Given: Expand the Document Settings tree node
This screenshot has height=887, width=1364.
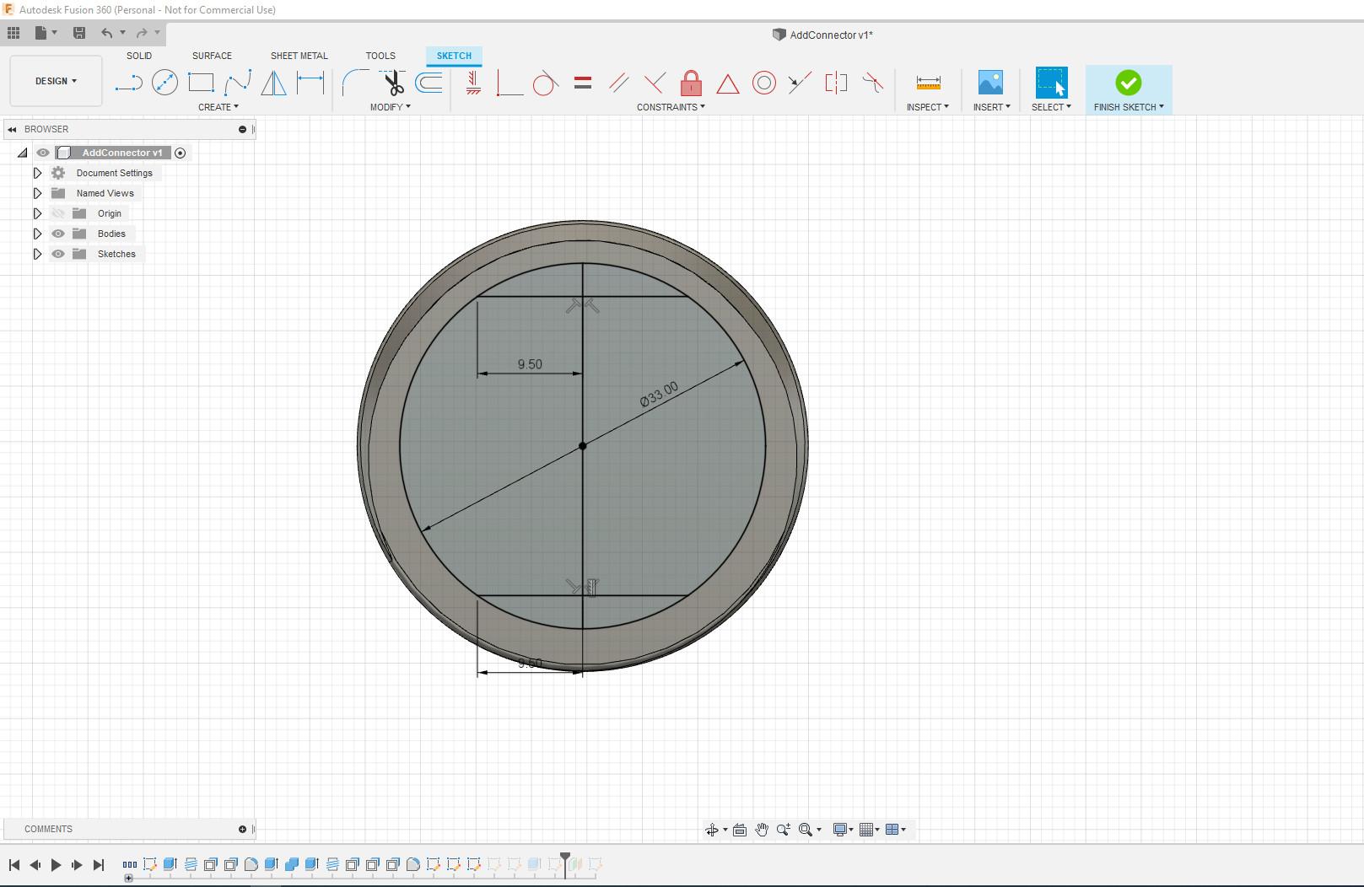Looking at the screenshot, I should tap(37, 173).
